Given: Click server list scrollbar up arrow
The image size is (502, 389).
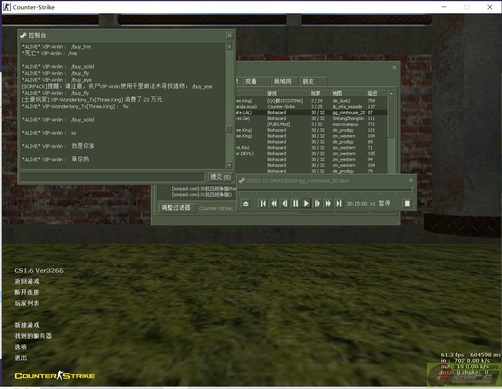Looking at the screenshot, I should (391, 93).
